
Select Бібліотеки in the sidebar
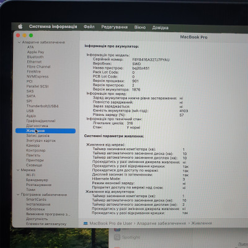point(35,209)
